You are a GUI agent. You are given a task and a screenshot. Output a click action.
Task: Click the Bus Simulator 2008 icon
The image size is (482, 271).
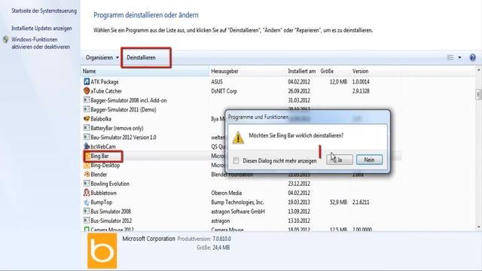[x=87, y=212]
